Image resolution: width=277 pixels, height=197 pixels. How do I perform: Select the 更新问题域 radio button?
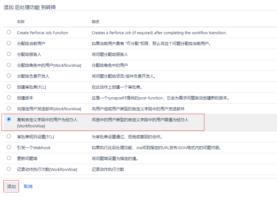click(9, 158)
